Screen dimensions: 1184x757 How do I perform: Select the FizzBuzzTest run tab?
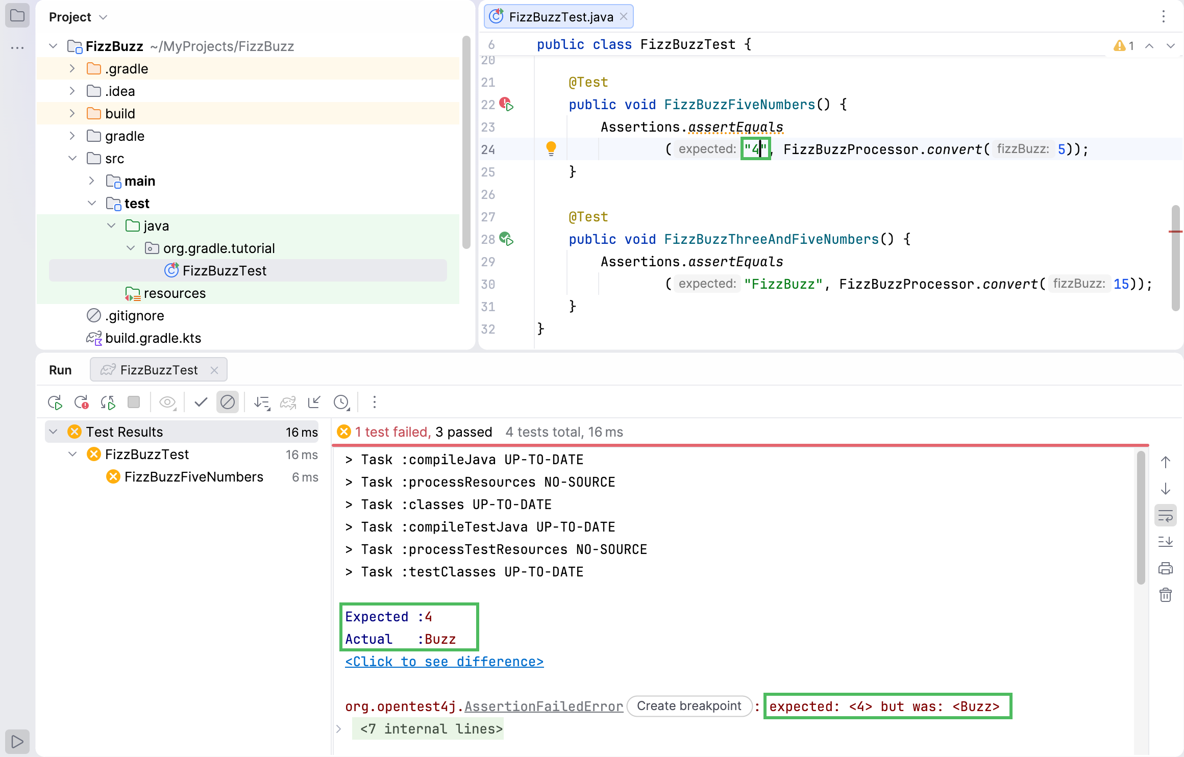[x=158, y=370]
